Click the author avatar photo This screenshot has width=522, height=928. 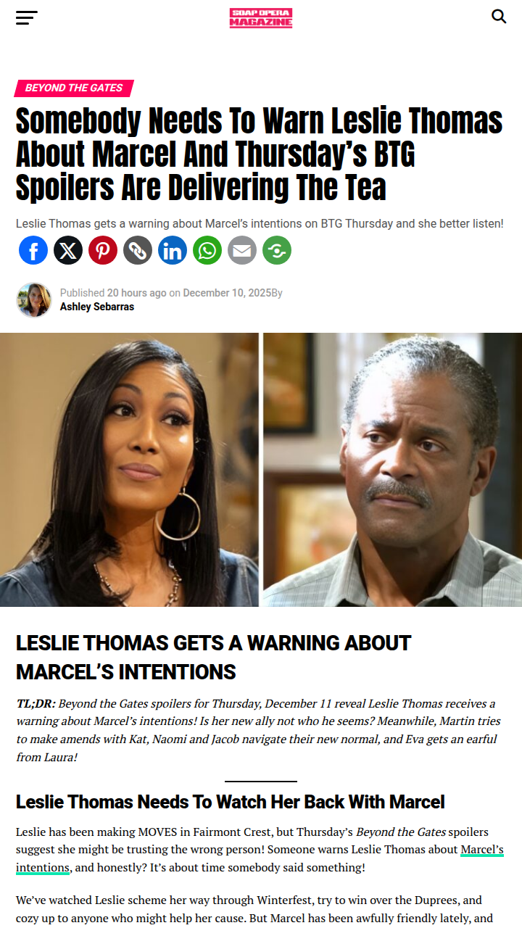point(34,299)
